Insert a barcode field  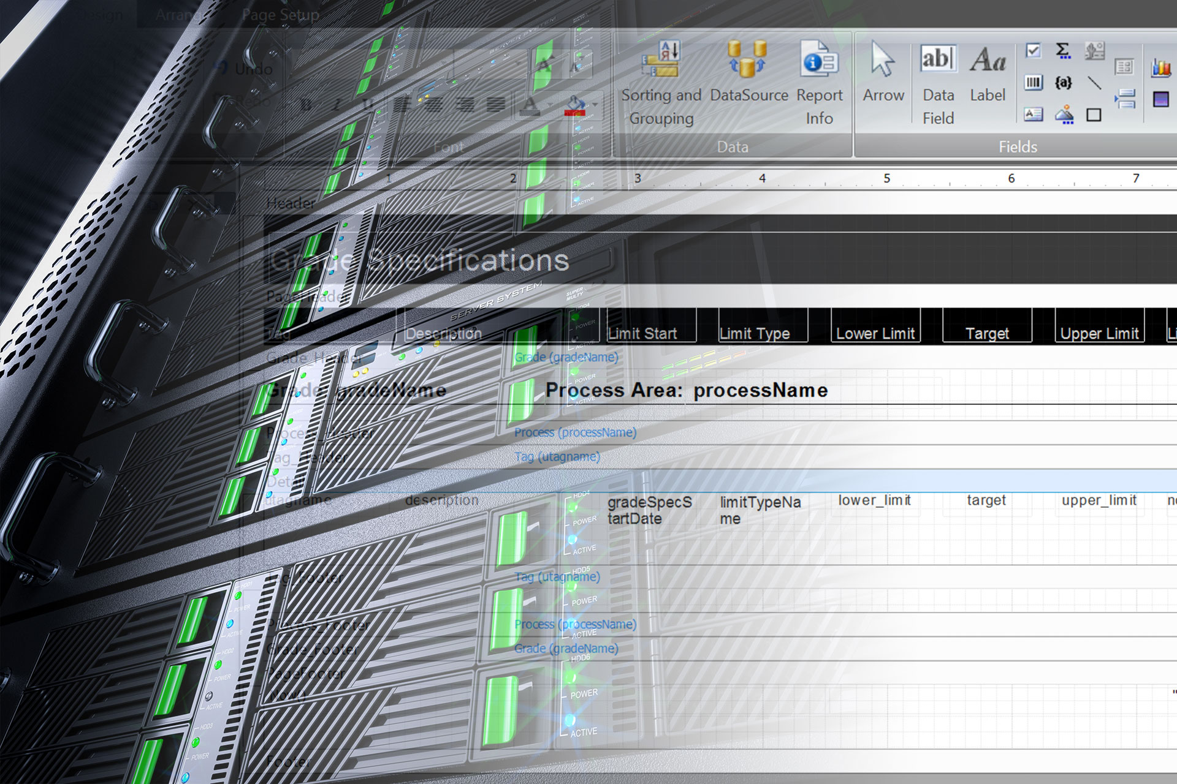(1034, 82)
